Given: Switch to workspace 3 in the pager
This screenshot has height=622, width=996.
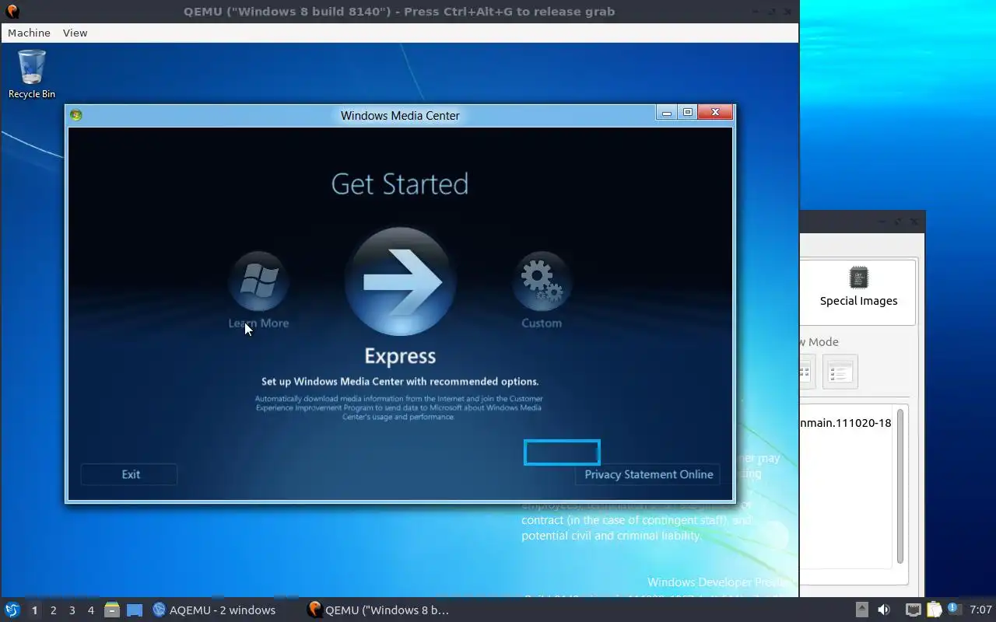Looking at the screenshot, I should pos(72,610).
